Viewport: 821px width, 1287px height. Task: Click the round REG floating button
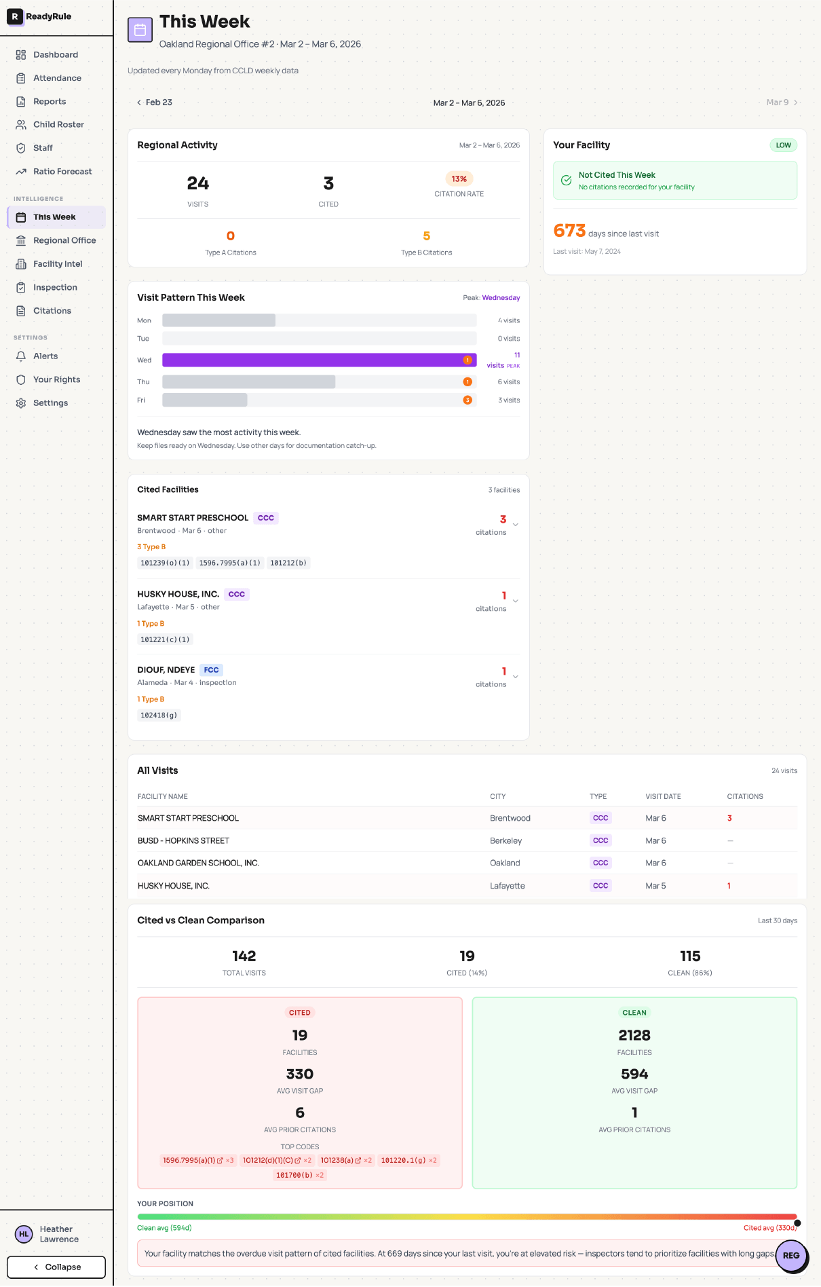[x=790, y=1255]
